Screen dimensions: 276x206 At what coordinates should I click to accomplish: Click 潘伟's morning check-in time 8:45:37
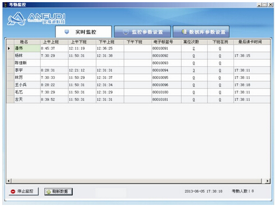[x=48, y=48]
